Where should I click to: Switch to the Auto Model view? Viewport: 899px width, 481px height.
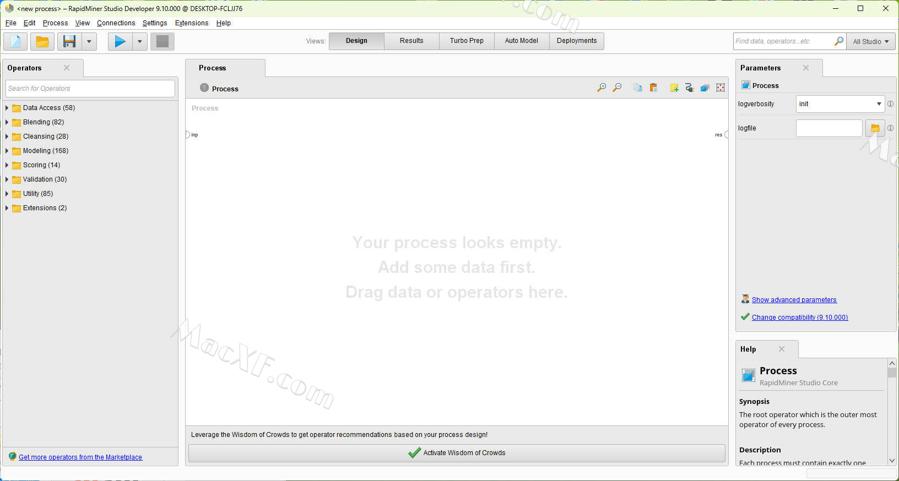click(x=522, y=41)
